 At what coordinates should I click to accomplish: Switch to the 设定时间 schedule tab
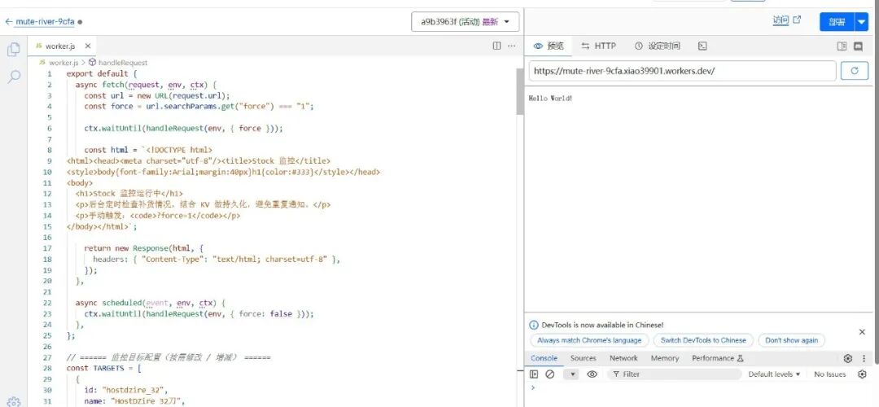click(657, 46)
